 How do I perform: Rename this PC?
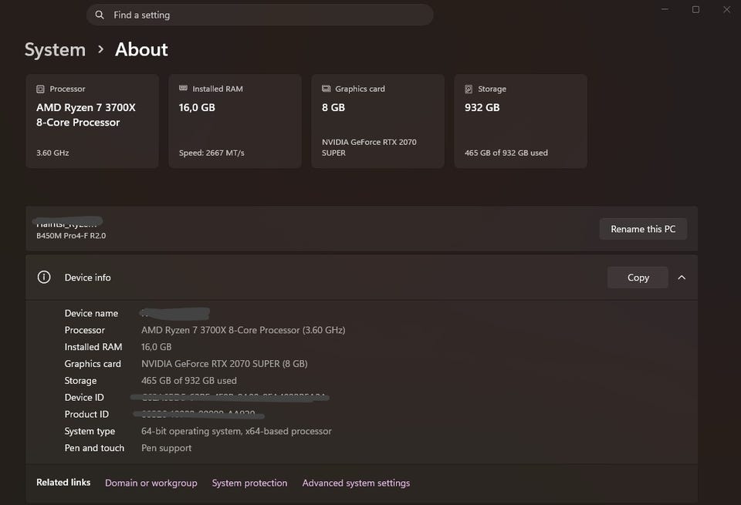coord(643,229)
